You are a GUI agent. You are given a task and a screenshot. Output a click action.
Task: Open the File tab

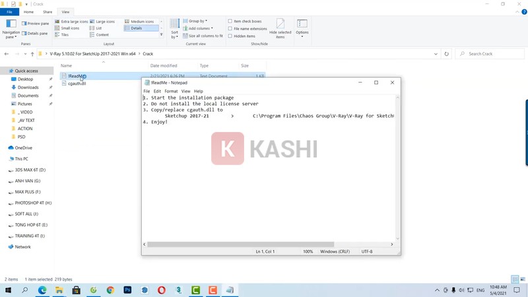[9, 12]
